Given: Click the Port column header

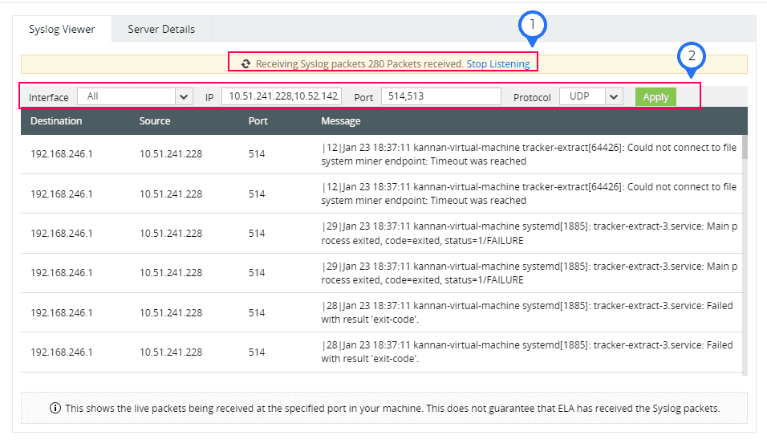Looking at the screenshot, I should tap(258, 121).
